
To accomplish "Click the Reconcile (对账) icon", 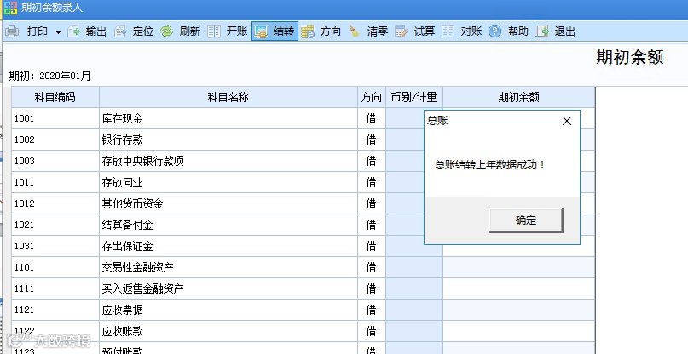I will coord(448,31).
